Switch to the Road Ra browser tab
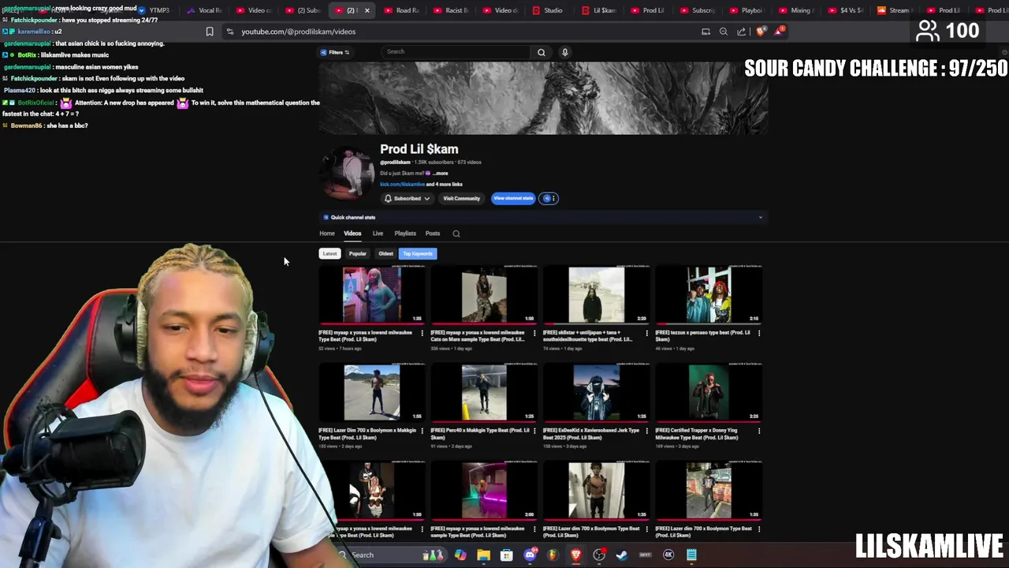 [402, 10]
